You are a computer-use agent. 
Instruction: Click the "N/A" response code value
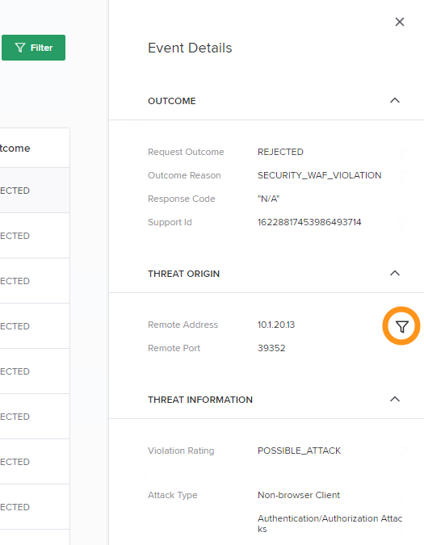(268, 199)
